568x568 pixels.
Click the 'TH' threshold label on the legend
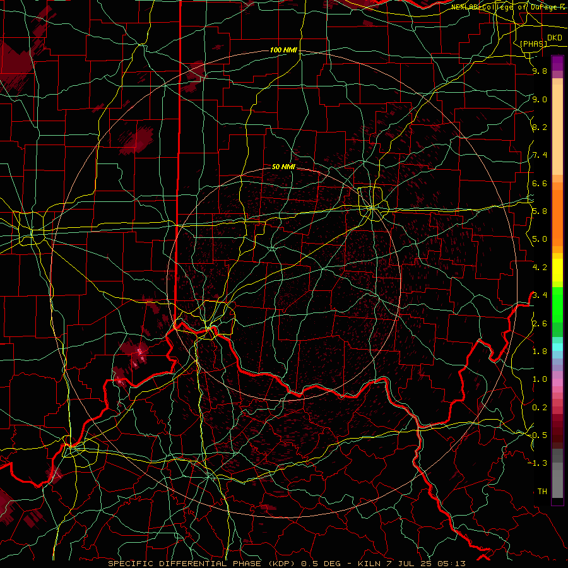point(542,491)
